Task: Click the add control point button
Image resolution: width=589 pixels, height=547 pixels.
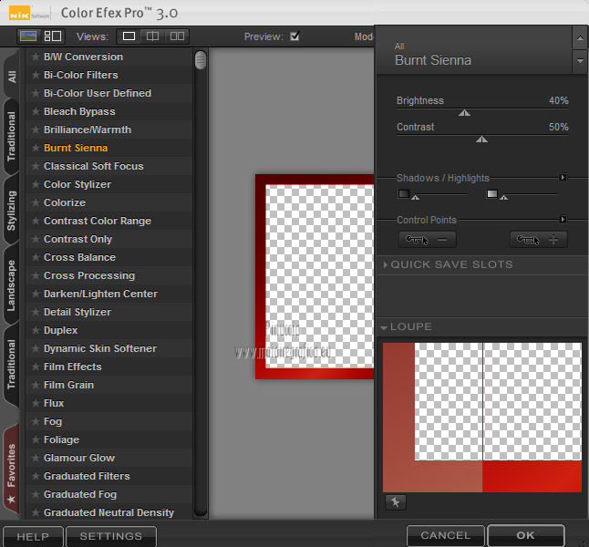Action: (x=538, y=240)
